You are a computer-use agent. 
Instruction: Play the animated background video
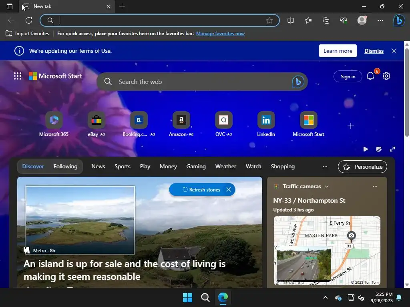pos(366,149)
